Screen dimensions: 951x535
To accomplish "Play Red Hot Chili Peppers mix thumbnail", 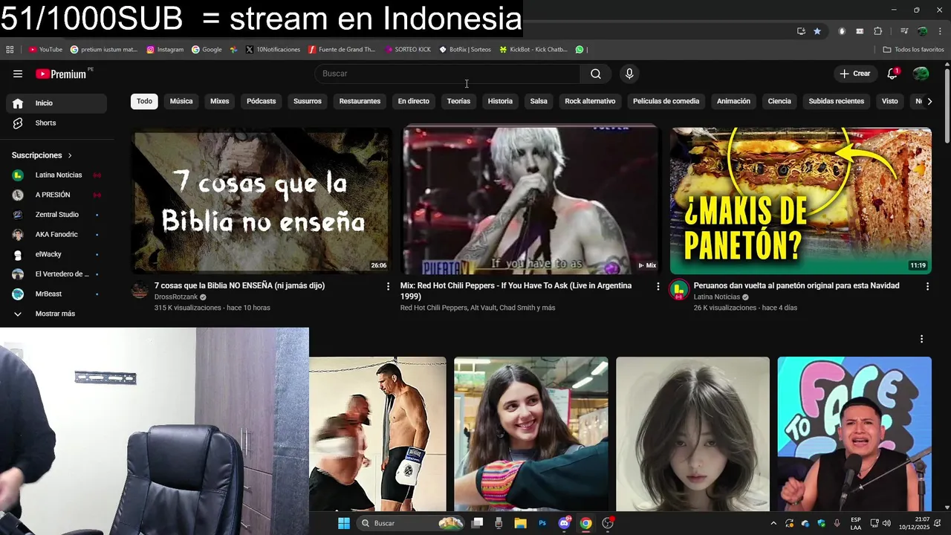I will point(530,201).
